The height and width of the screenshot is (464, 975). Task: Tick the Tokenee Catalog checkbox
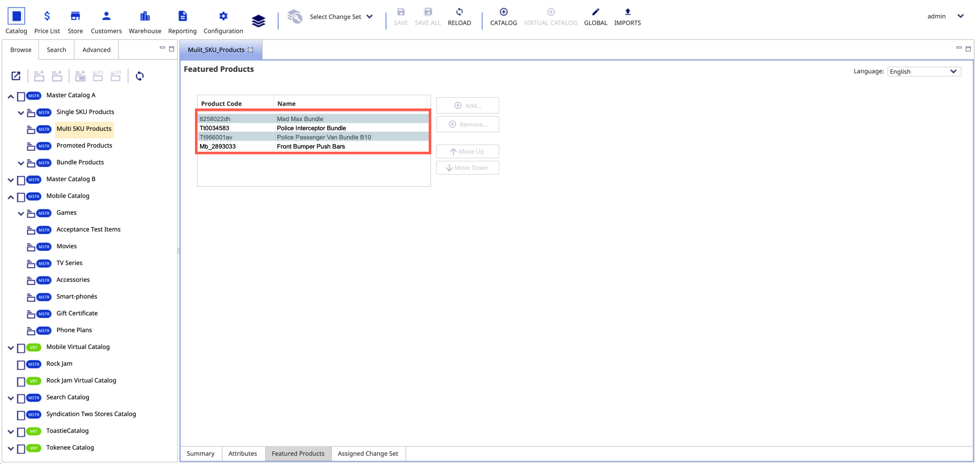pyautogui.click(x=21, y=449)
